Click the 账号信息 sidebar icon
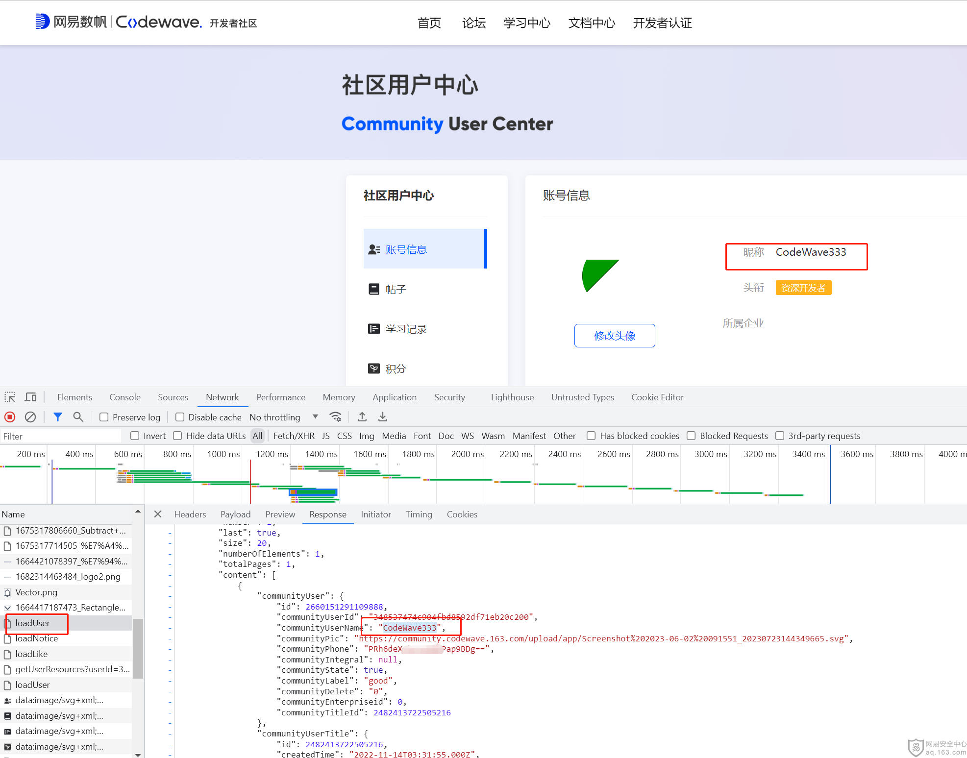Viewport: 967px width, 758px height. coord(373,249)
